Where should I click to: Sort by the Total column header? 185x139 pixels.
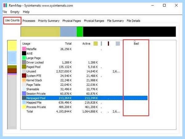68,44
